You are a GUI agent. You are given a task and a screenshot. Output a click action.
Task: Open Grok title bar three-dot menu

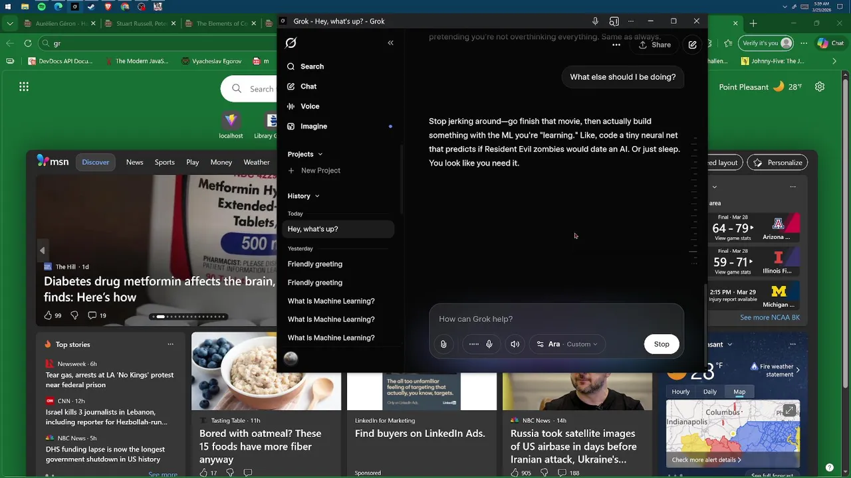click(631, 21)
